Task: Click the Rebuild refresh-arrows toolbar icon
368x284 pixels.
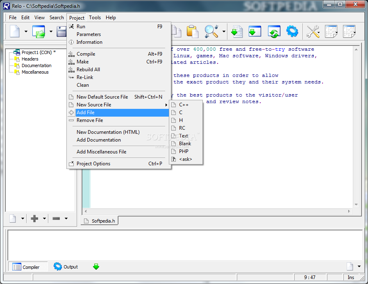Action: [x=274, y=32]
